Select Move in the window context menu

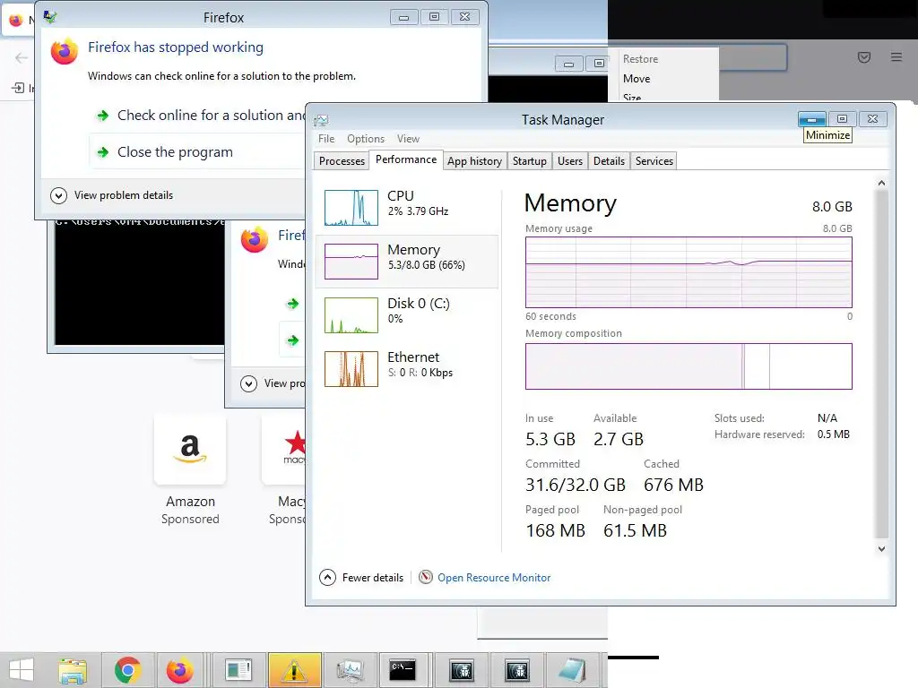[637, 79]
